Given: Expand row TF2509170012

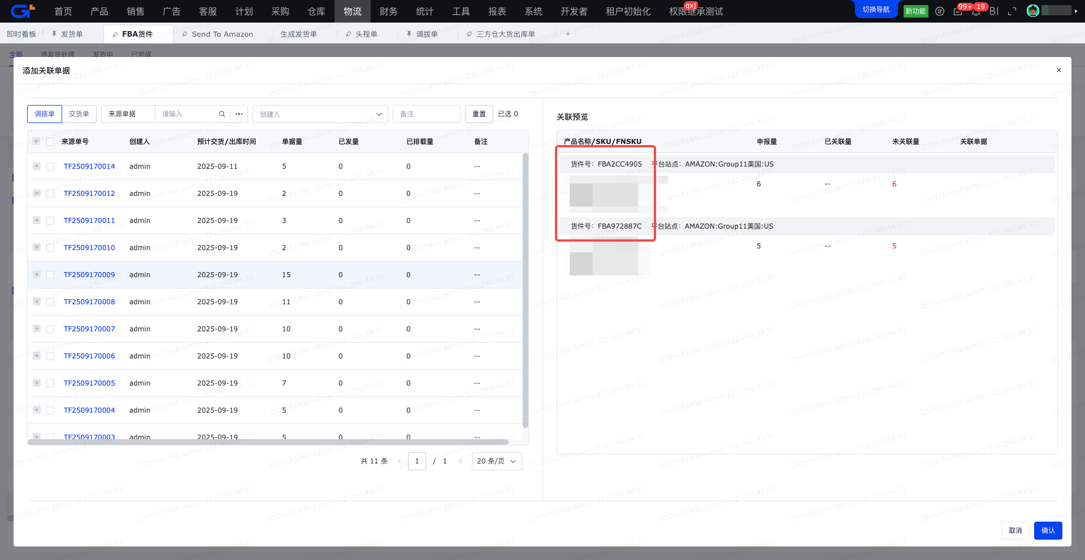Looking at the screenshot, I should (37, 193).
